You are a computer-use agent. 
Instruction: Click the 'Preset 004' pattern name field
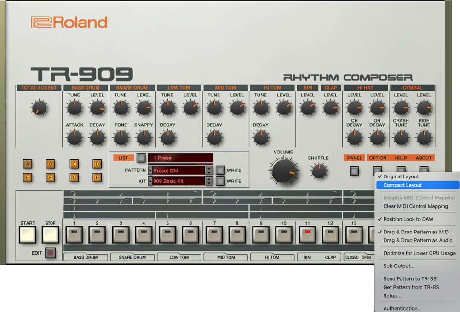click(x=178, y=170)
